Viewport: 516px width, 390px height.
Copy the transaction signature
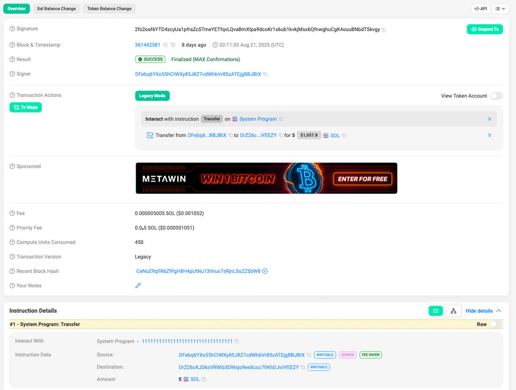coord(384,30)
